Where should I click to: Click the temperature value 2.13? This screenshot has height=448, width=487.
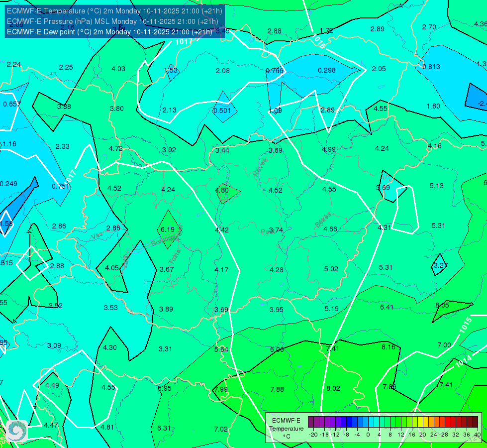(x=169, y=110)
